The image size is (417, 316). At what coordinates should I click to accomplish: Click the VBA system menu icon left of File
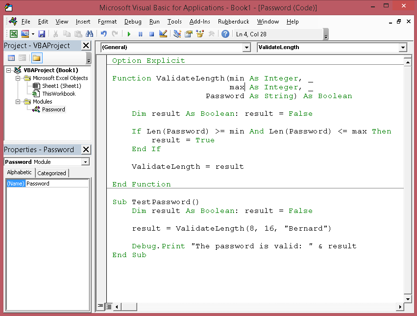(x=13, y=21)
